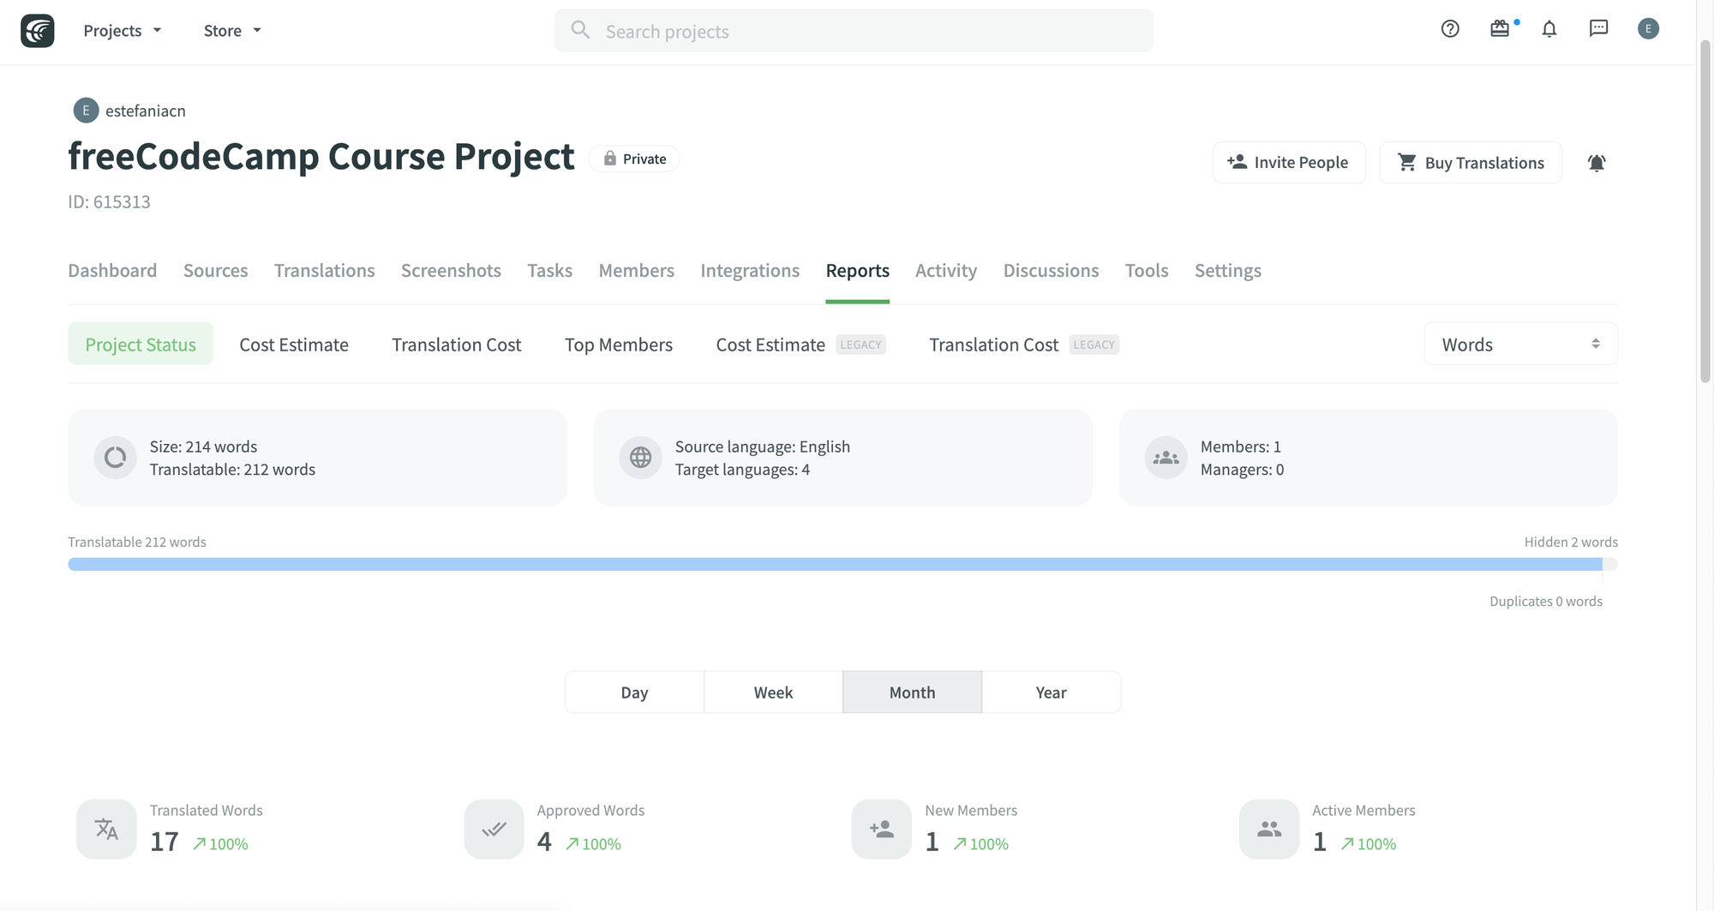
Task: Expand the Projects dropdown menu
Action: [x=123, y=31]
